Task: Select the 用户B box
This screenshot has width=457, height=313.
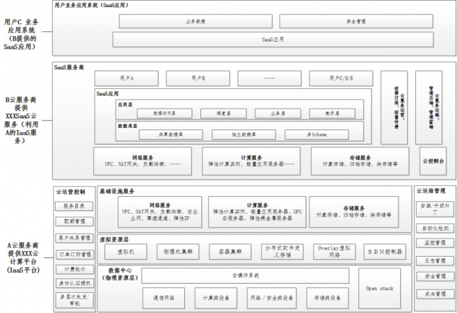Action: click(x=198, y=78)
